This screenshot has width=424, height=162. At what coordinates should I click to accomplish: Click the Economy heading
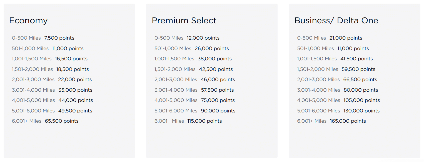click(28, 20)
